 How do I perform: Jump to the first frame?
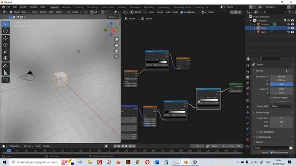(115, 146)
